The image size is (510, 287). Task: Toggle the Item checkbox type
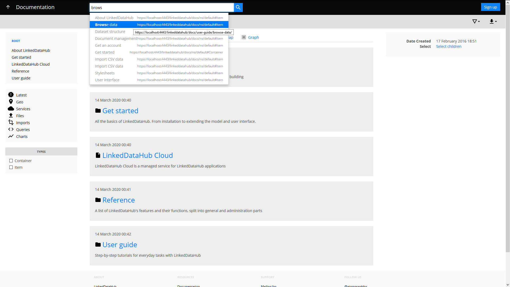11,167
